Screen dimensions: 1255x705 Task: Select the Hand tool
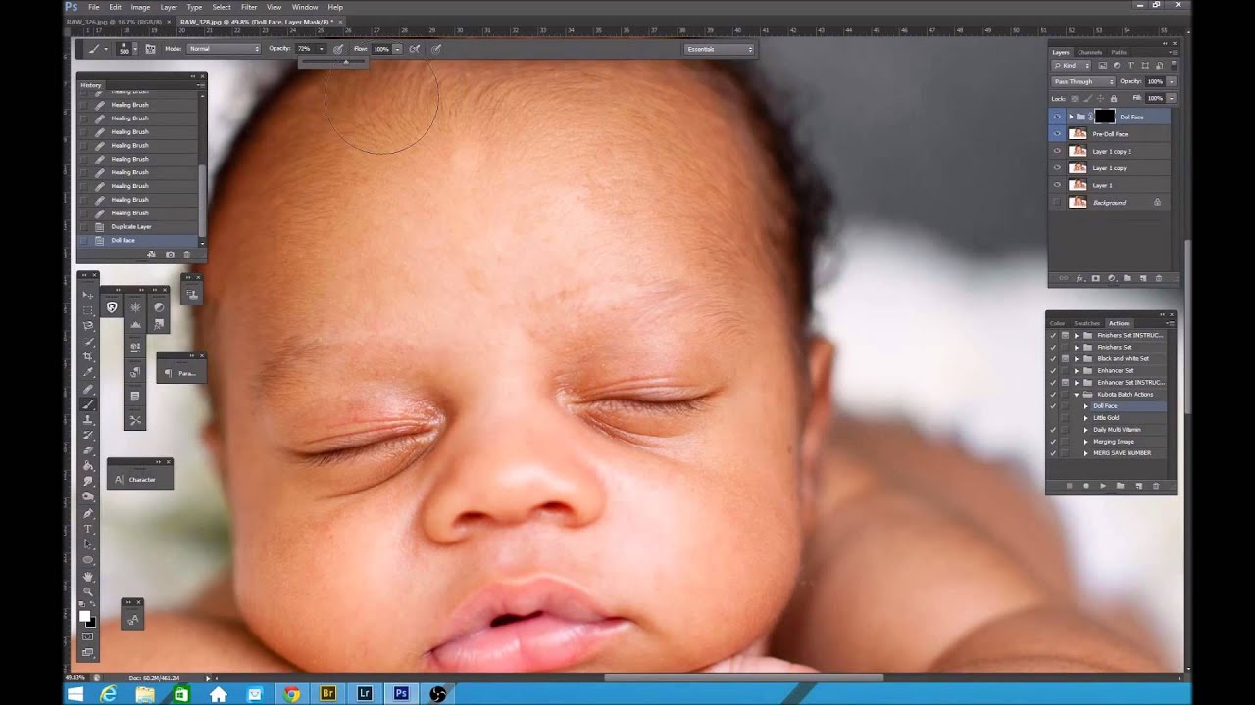coord(88,575)
